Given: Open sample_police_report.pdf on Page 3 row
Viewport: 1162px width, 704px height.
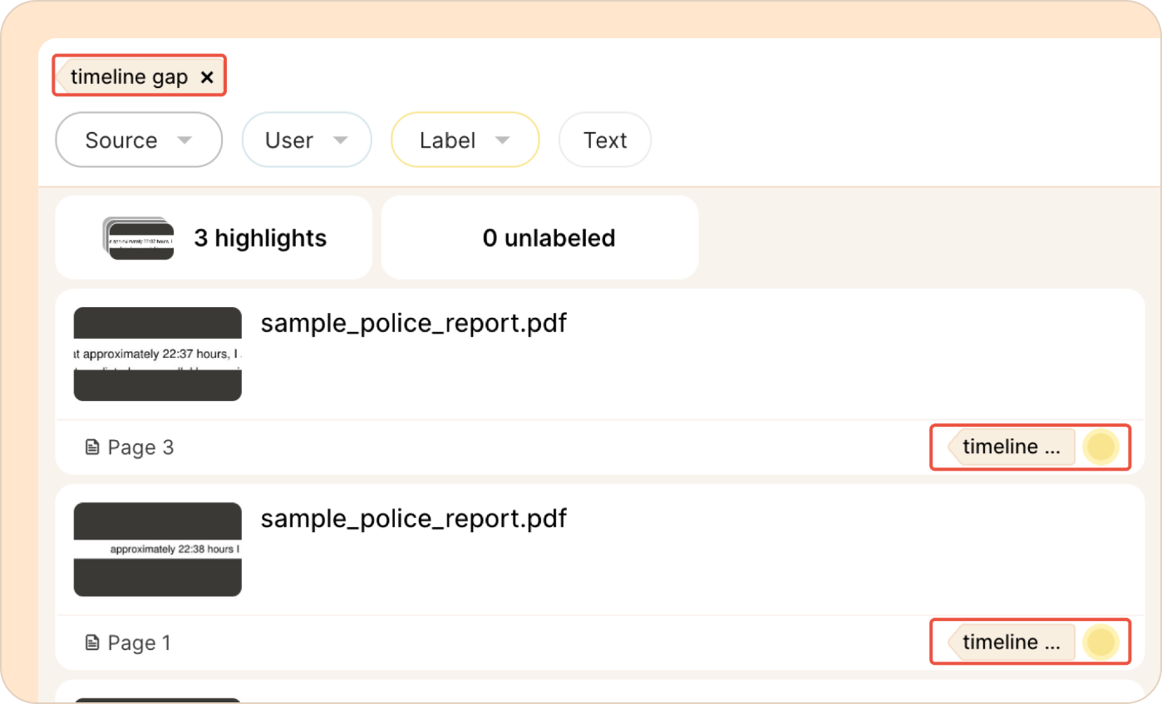Looking at the screenshot, I should [x=414, y=323].
